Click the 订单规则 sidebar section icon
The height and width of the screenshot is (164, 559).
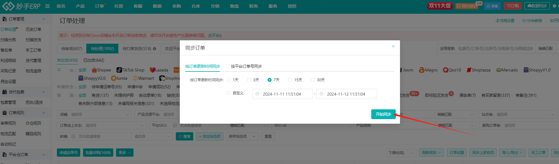(x=5, y=113)
